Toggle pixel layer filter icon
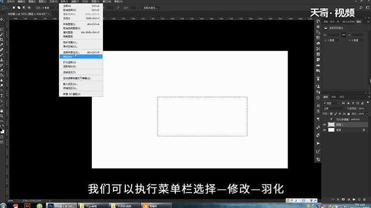This screenshot has width=371, height=208. [x=343, y=103]
